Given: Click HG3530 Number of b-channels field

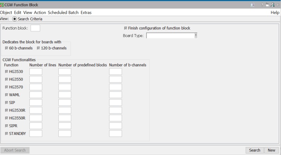Looking at the screenshot, I should point(115,72).
